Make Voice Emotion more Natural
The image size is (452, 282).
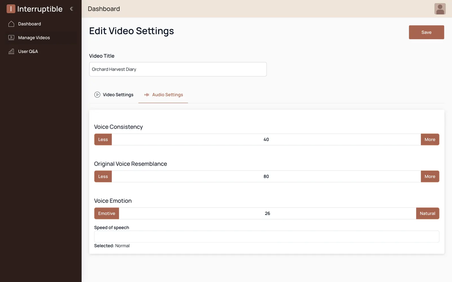pyautogui.click(x=428, y=213)
